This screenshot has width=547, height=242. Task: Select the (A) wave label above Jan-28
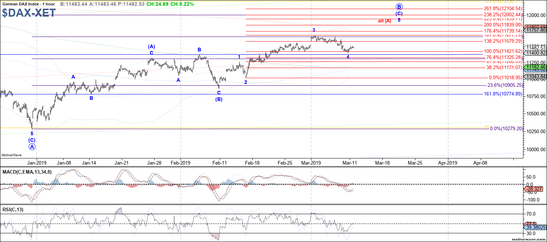click(x=152, y=46)
